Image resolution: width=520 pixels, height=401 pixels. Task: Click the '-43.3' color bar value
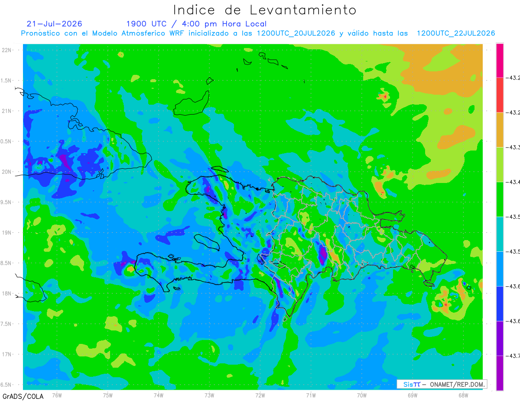point(513,148)
